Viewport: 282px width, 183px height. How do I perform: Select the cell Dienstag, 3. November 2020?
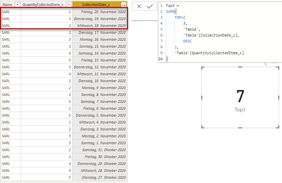click(100, 129)
